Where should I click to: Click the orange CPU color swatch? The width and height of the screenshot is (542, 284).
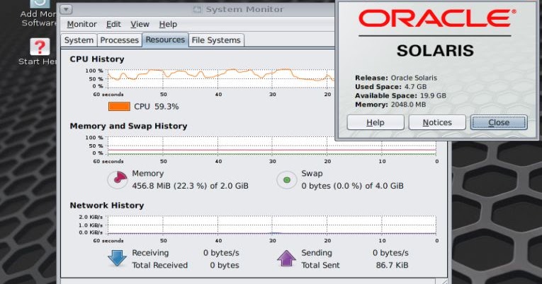click(119, 107)
